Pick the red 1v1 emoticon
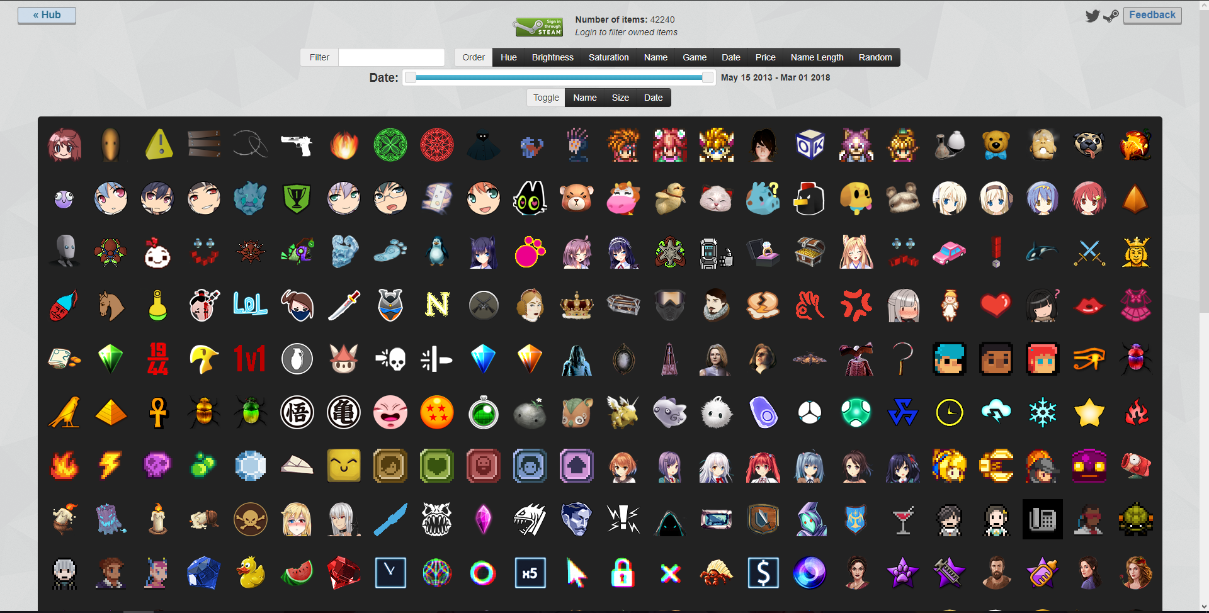This screenshot has height=613, width=1209. (x=251, y=359)
